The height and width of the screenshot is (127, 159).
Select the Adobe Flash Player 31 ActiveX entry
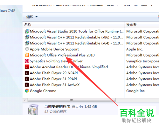[x=55, y=85]
